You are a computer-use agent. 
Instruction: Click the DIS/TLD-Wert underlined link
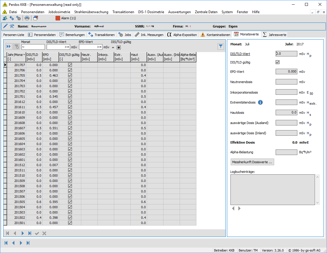(240, 54)
